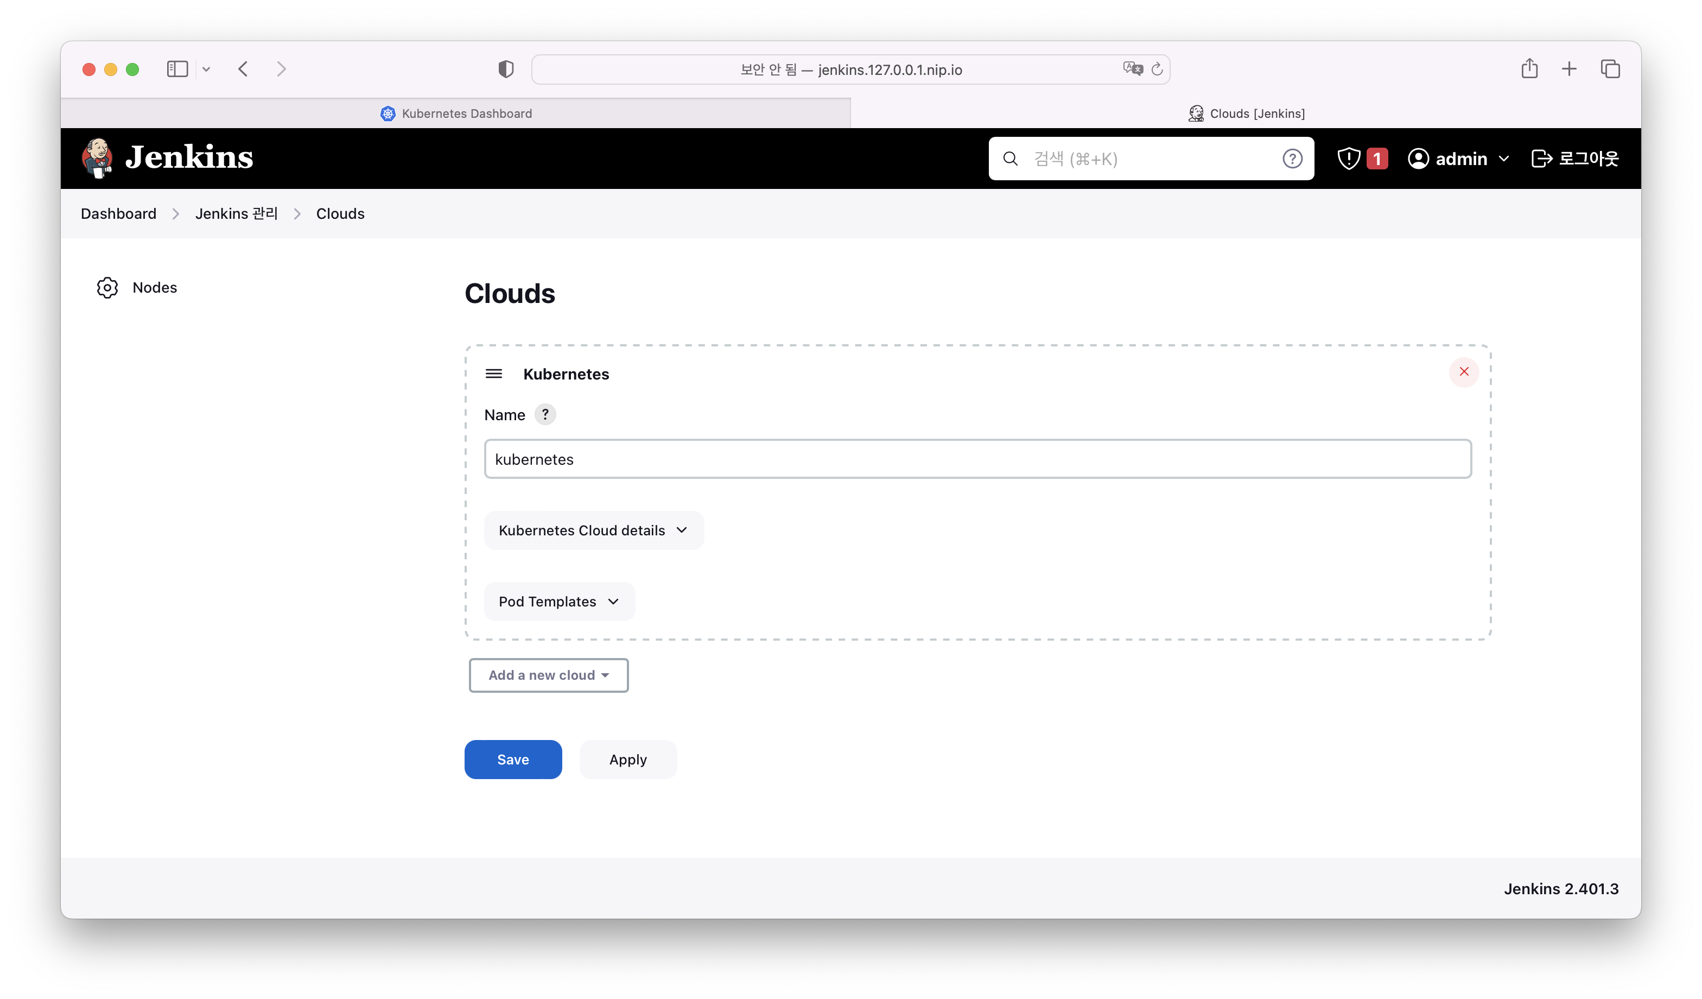Click the Safari address bar
The height and width of the screenshot is (999, 1702).
pyautogui.click(x=851, y=69)
